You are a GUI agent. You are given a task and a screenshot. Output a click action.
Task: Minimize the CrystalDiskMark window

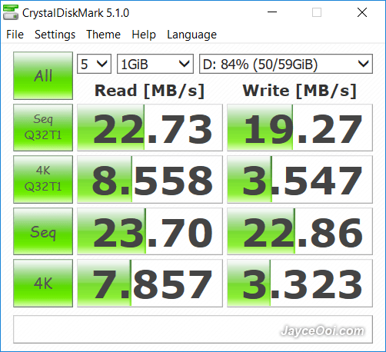(x=272, y=12)
